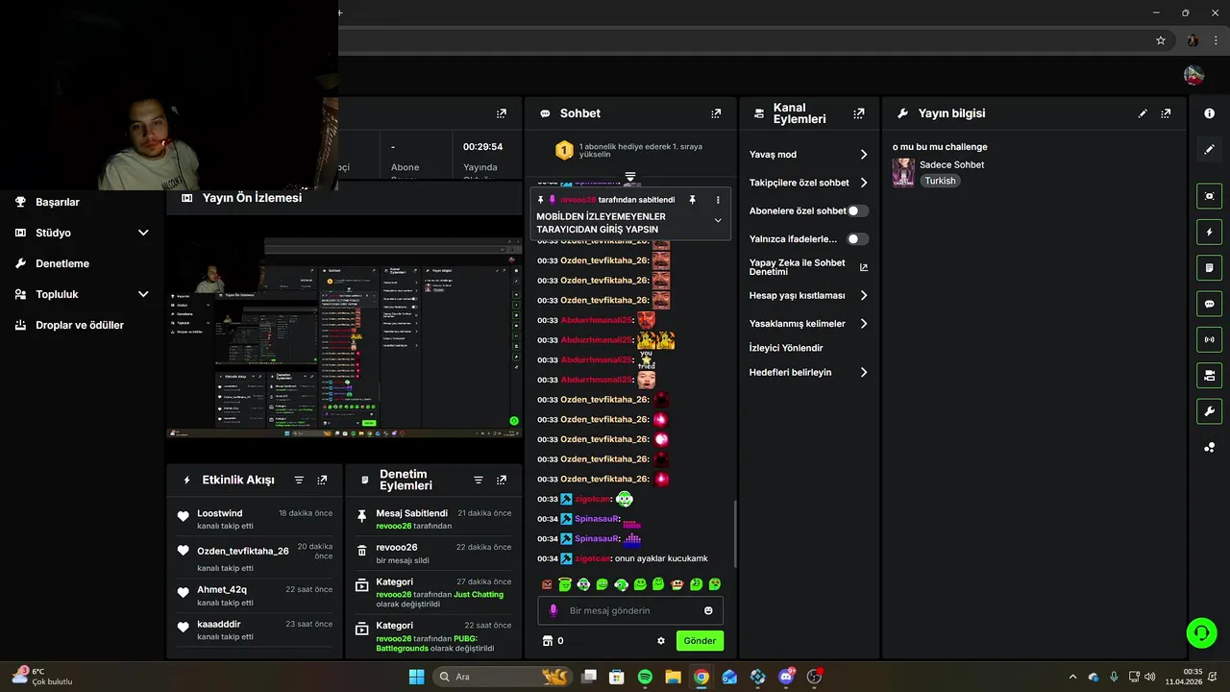Click the pencil icon in right sidebar

1209,150
